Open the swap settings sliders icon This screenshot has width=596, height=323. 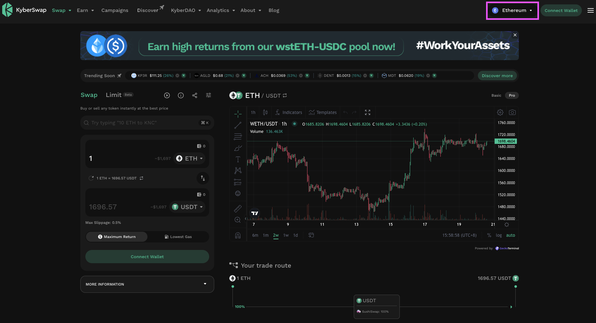coord(209,95)
